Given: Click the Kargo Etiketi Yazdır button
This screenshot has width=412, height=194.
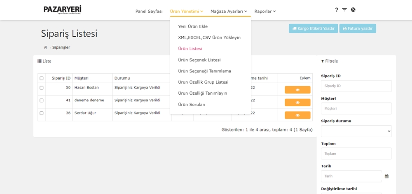Looking at the screenshot, I should [x=314, y=28].
